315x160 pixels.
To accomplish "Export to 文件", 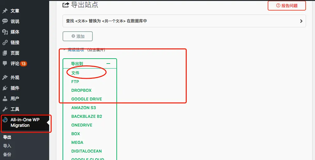I will pos(75,73).
